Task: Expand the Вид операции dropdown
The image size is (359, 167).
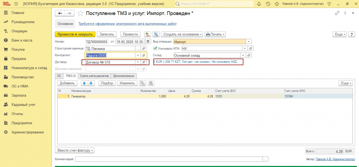Action: pyautogui.click(x=248, y=42)
